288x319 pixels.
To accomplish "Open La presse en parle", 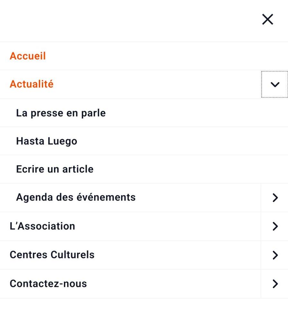I will (61, 113).
